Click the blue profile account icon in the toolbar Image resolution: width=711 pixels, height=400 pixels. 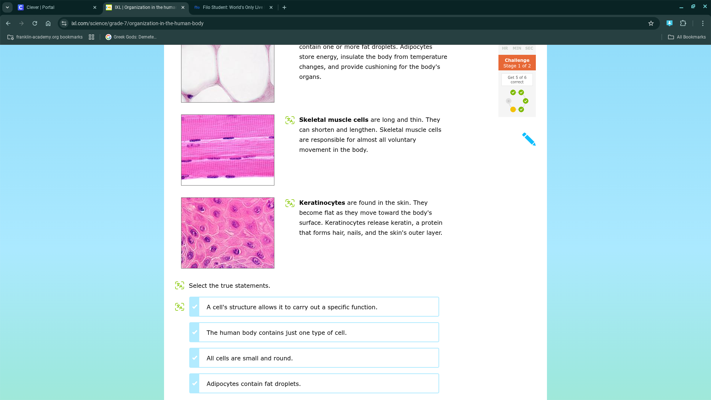[670, 23]
